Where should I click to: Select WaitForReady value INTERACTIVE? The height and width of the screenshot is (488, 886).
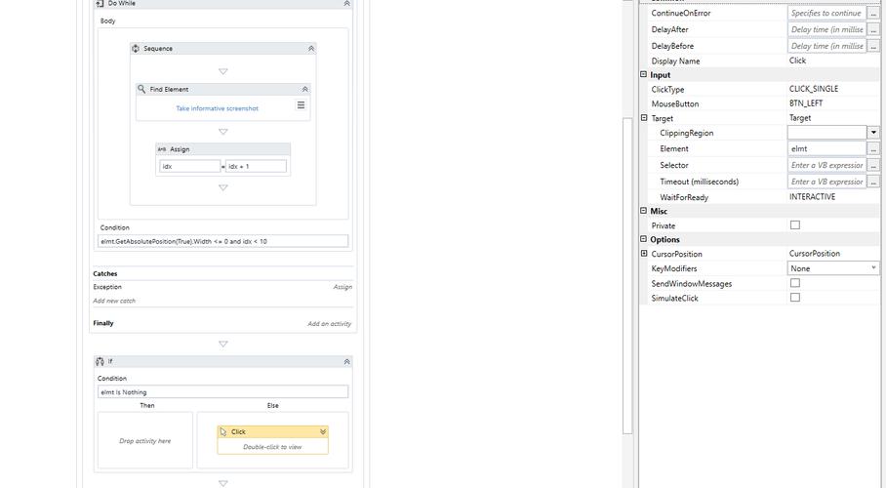coord(812,197)
